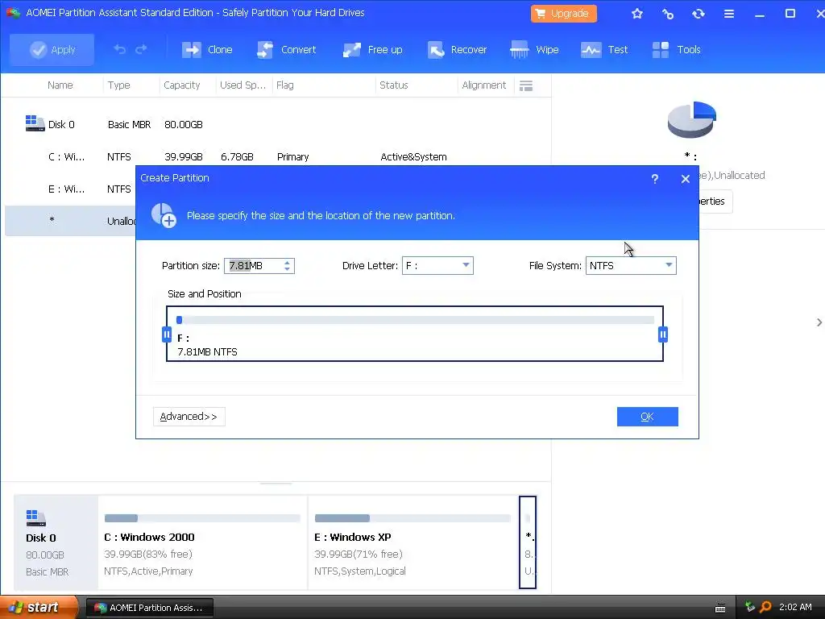The height and width of the screenshot is (619, 825).
Task: Click the redo arrow icon
Action: click(x=141, y=49)
